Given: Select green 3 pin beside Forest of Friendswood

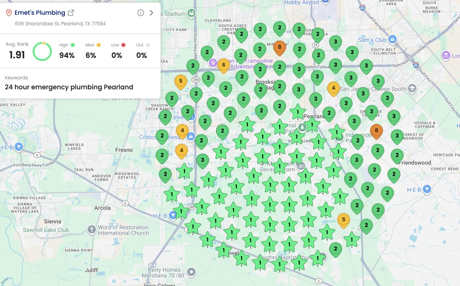Looking at the screenshot, I should tap(397, 136).
